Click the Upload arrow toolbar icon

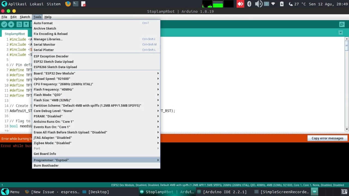pyautogui.click(x=11, y=24)
